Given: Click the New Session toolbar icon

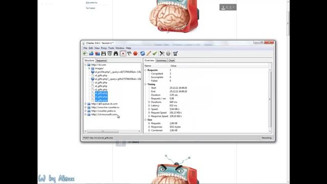Looking at the screenshot, I should point(85,54).
